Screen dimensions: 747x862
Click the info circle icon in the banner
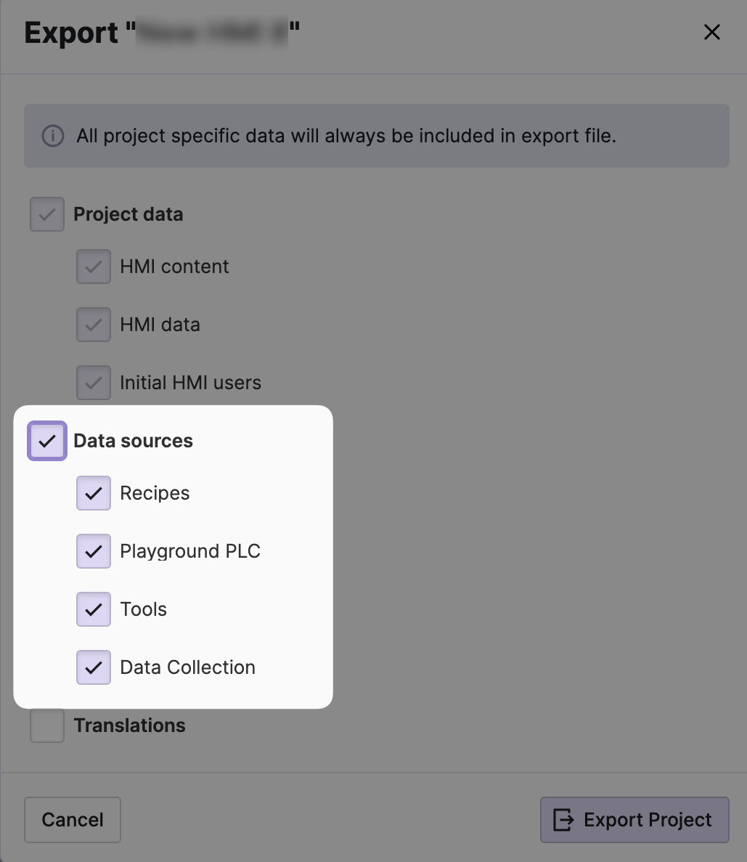pos(52,136)
